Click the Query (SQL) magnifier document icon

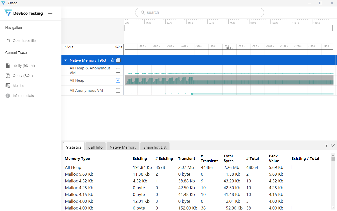pyautogui.click(x=8, y=76)
